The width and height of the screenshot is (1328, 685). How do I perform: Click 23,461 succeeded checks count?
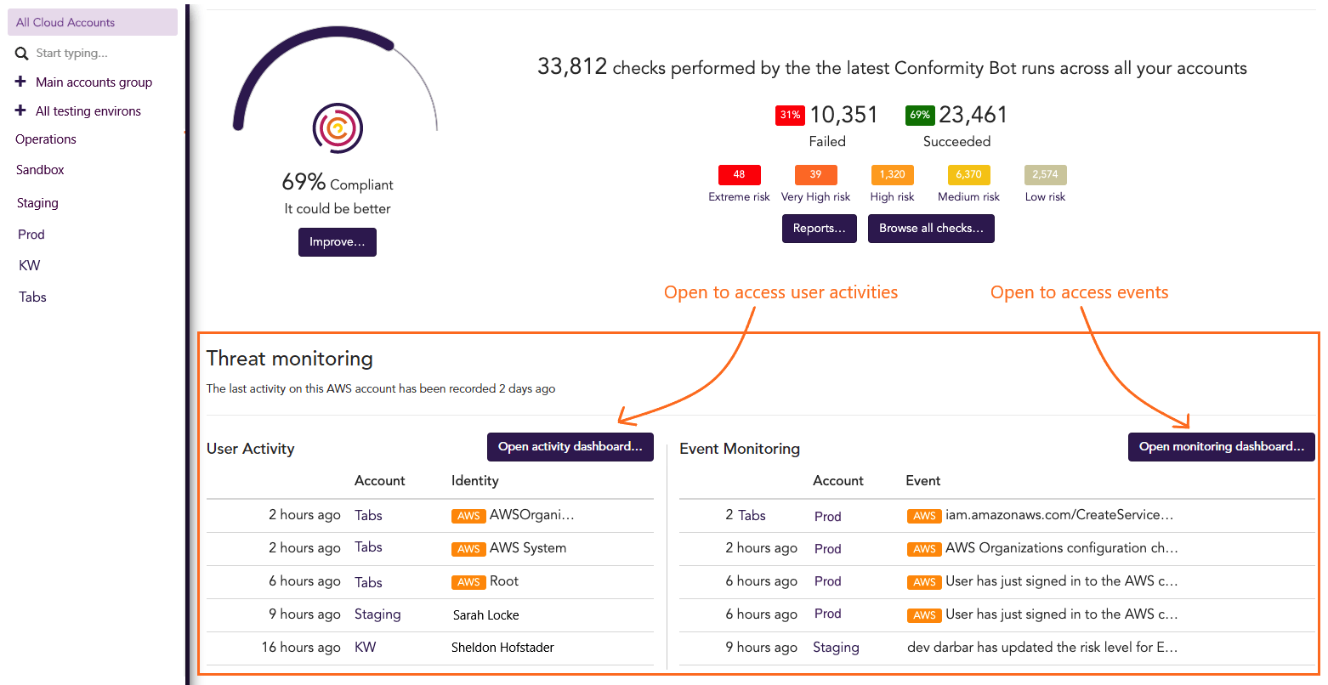coord(973,115)
